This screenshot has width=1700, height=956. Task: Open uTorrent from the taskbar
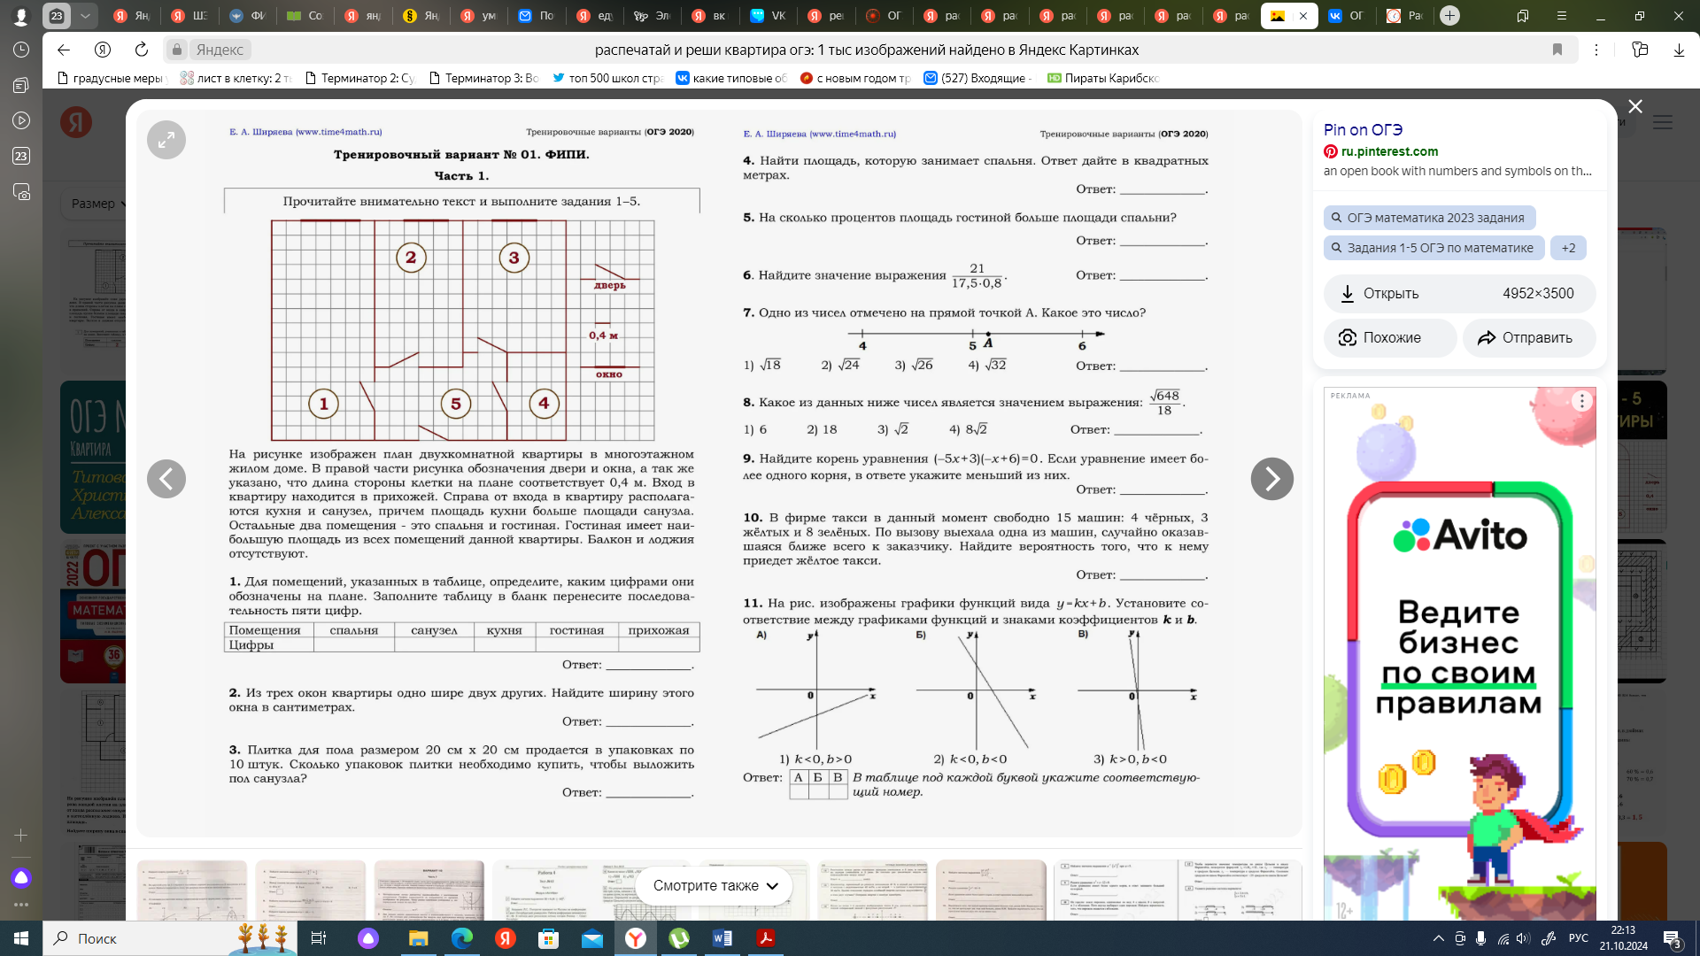click(679, 938)
